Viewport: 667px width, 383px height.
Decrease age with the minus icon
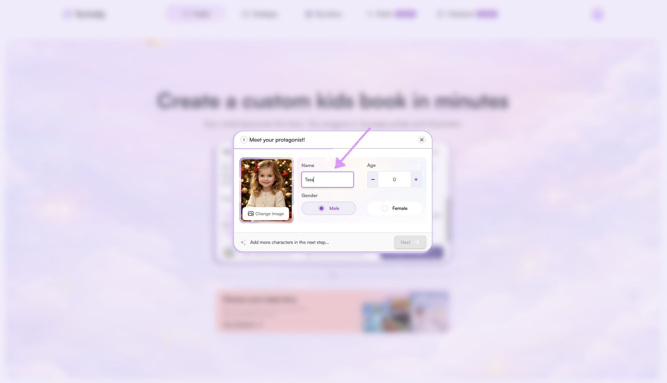coord(373,179)
